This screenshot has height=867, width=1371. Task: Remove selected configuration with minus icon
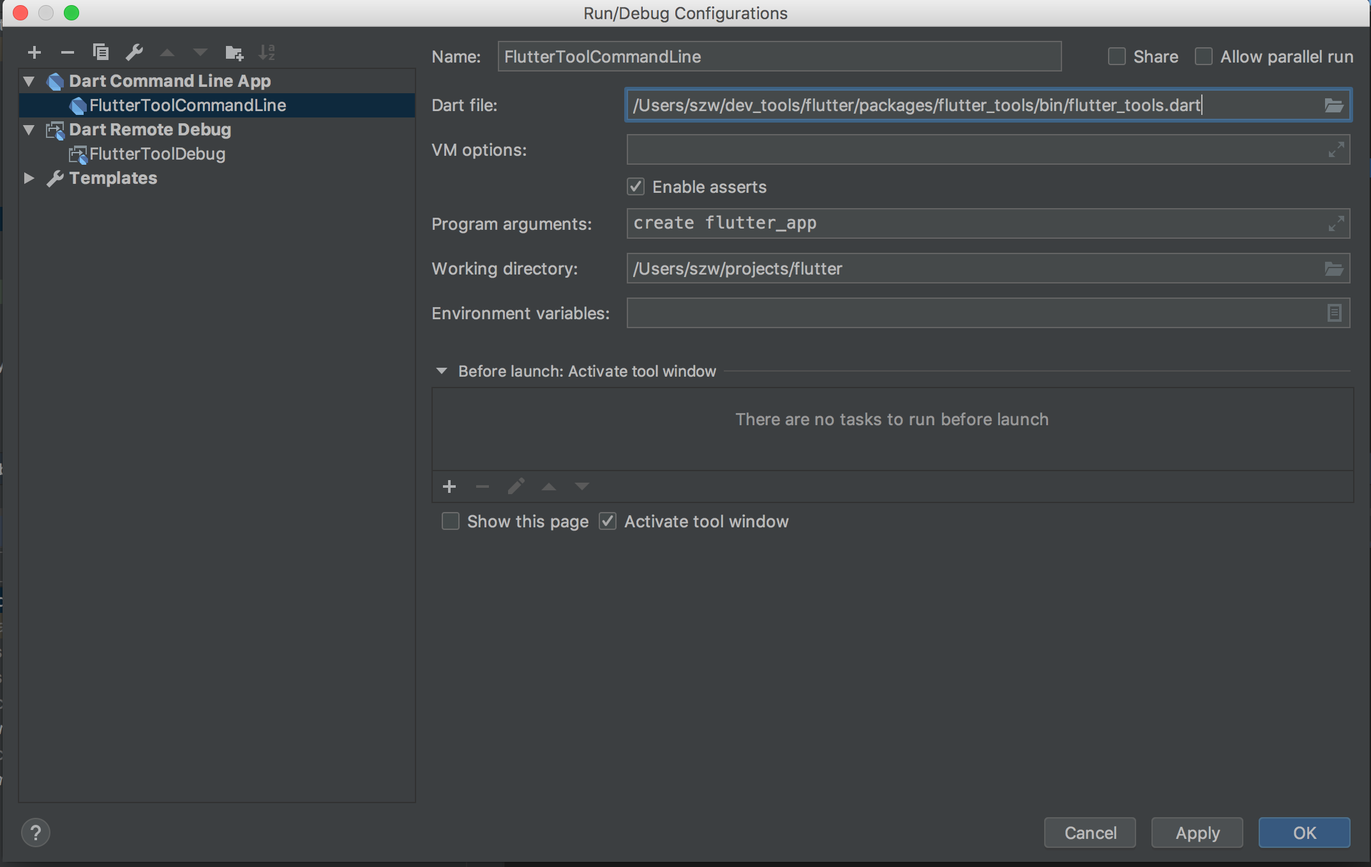click(68, 52)
